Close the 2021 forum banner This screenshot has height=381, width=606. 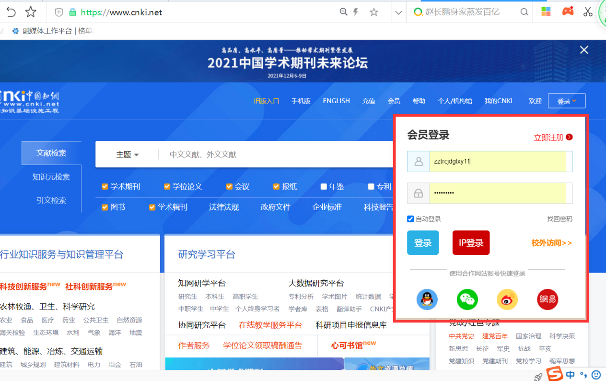[584, 50]
